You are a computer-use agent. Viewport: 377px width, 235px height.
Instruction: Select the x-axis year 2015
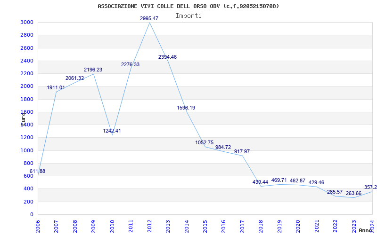click(x=205, y=227)
